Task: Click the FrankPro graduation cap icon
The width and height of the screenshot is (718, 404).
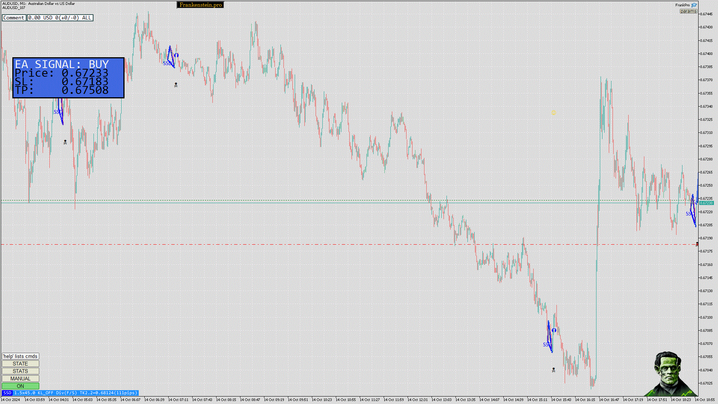Action: [x=694, y=5]
